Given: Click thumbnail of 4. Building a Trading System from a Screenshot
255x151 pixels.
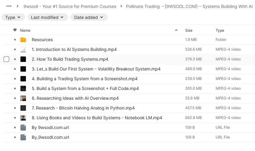Looking at the screenshot, I should point(23,79).
